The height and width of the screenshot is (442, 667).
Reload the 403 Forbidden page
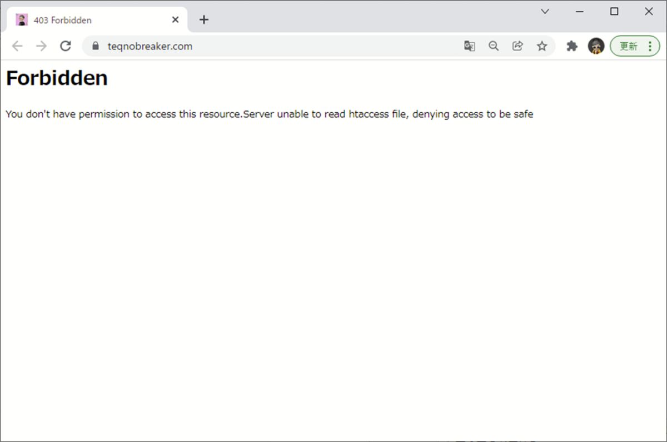click(x=66, y=46)
